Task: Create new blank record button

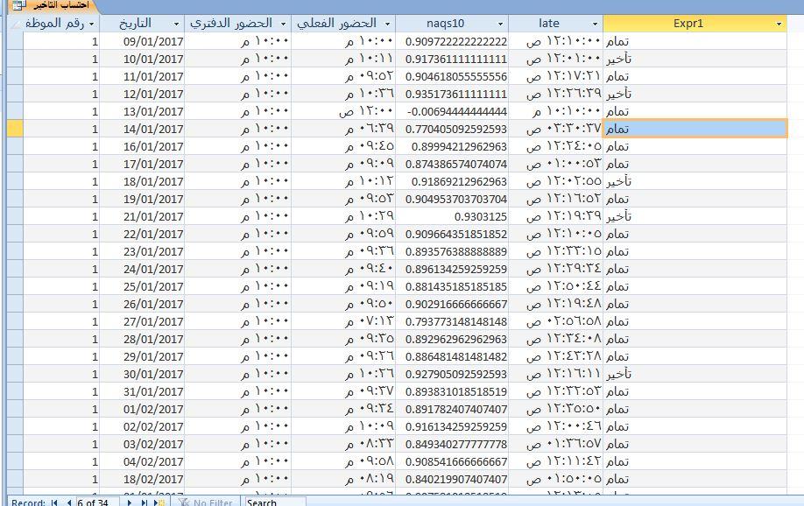Action: click(160, 502)
